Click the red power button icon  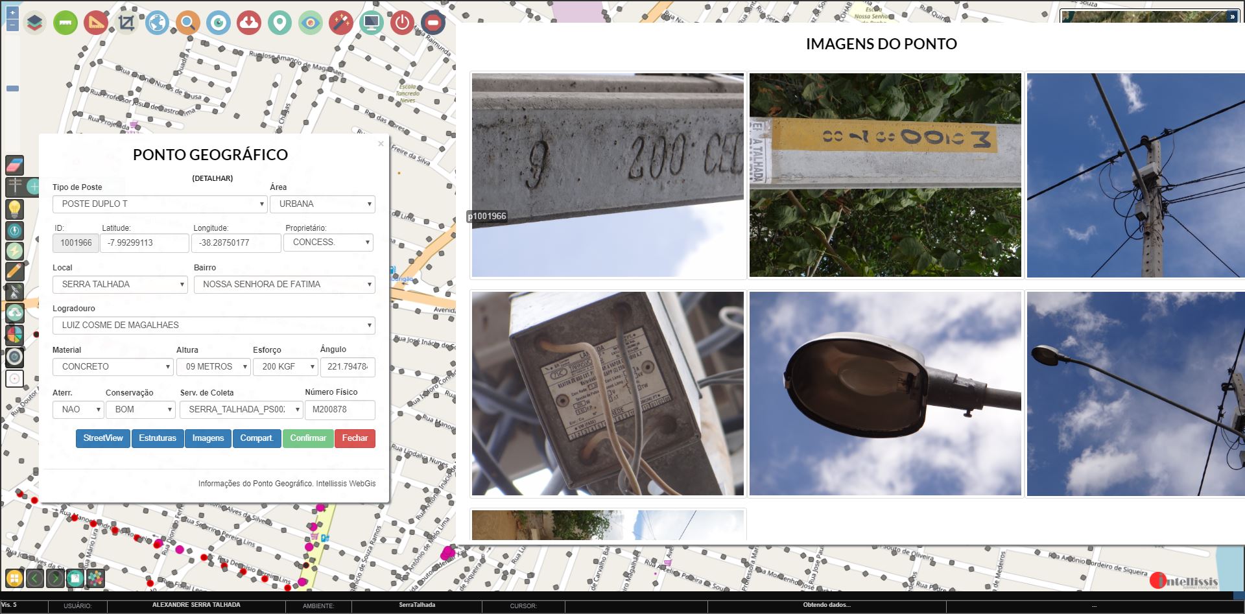[x=402, y=23]
